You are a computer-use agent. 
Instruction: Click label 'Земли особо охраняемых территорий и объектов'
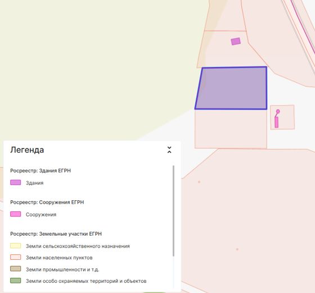click(x=86, y=281)
